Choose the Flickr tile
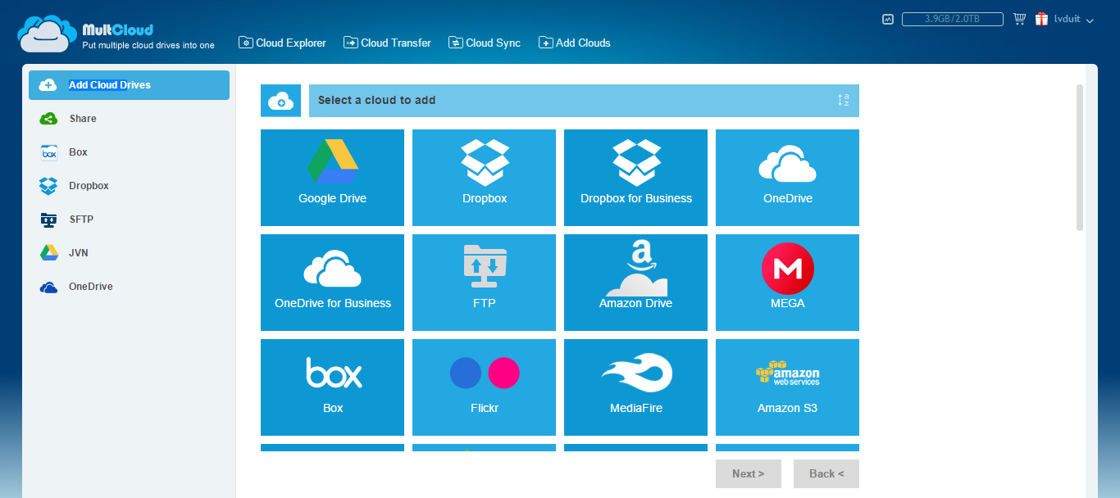1120x498 pixels. pyautogui.click(x=484, y=387)
